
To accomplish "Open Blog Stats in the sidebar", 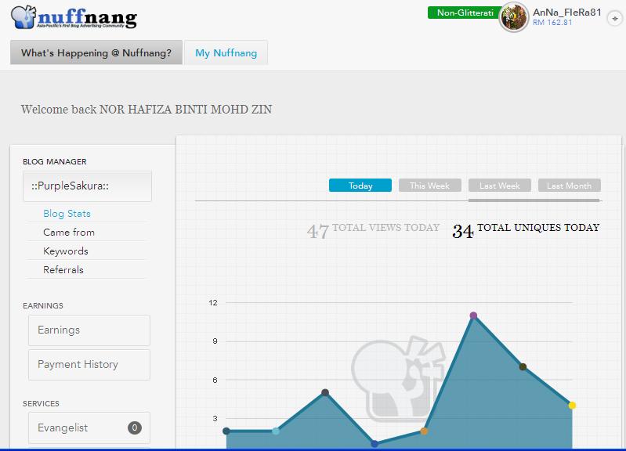I will [67, 214].
